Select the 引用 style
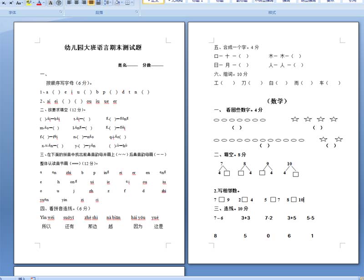 click(x=352, y=1)
